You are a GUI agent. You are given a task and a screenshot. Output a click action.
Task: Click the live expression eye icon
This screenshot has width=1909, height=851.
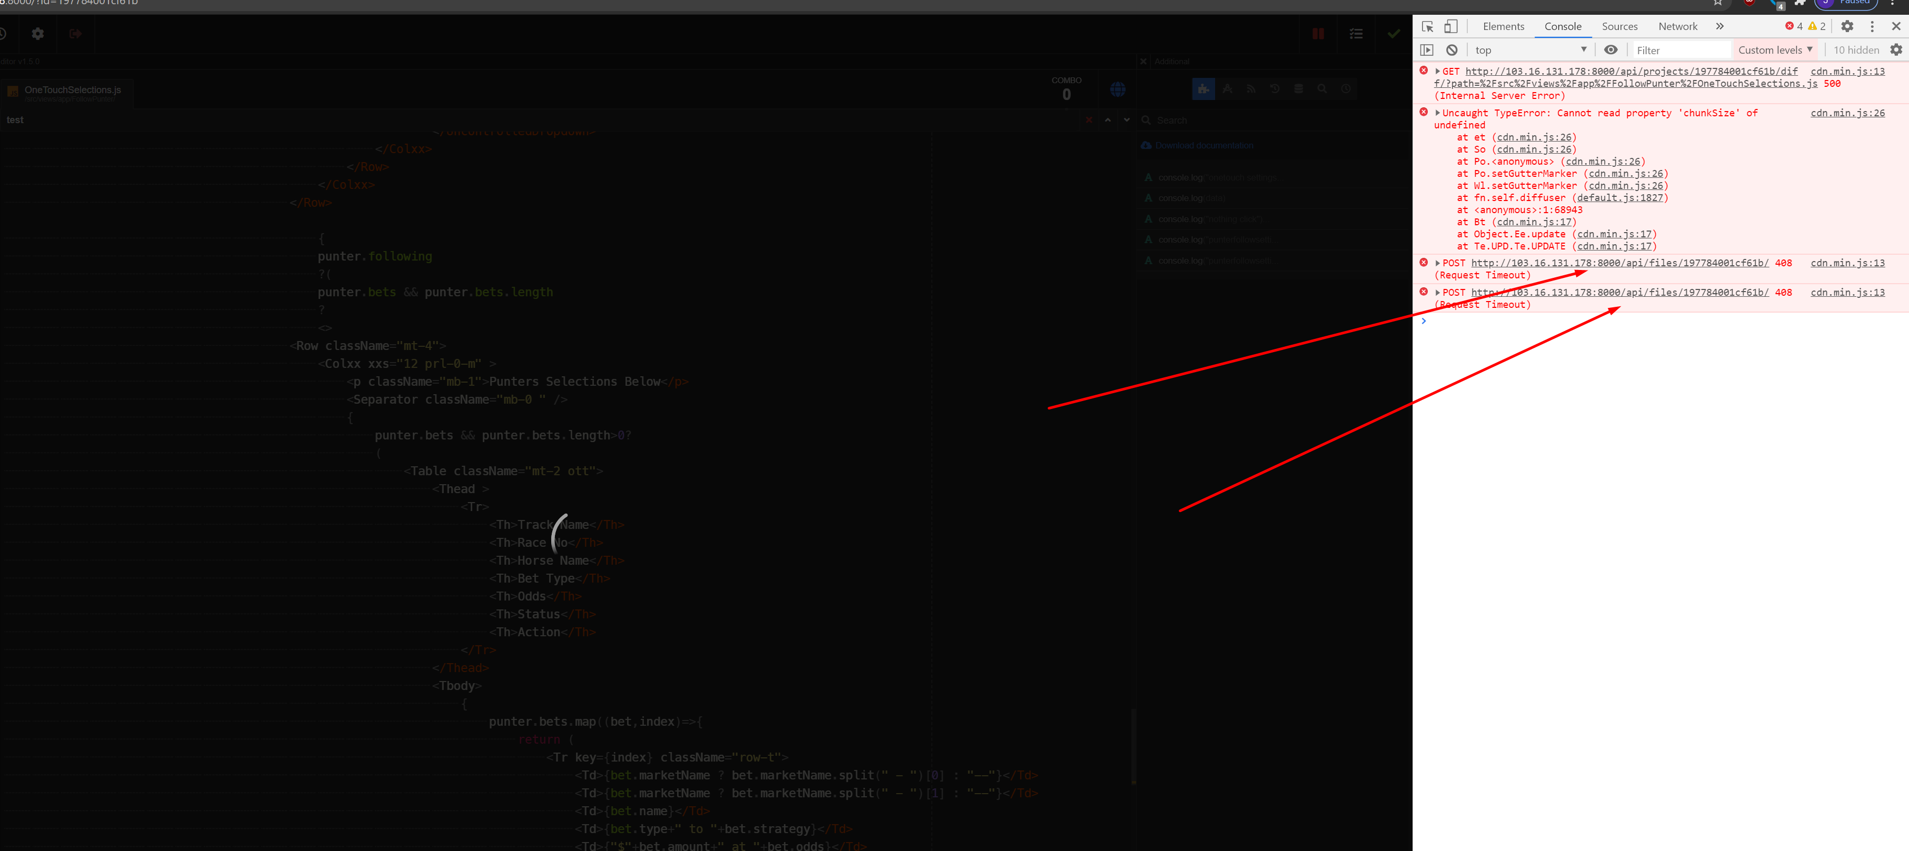(x=1610, y=51)
